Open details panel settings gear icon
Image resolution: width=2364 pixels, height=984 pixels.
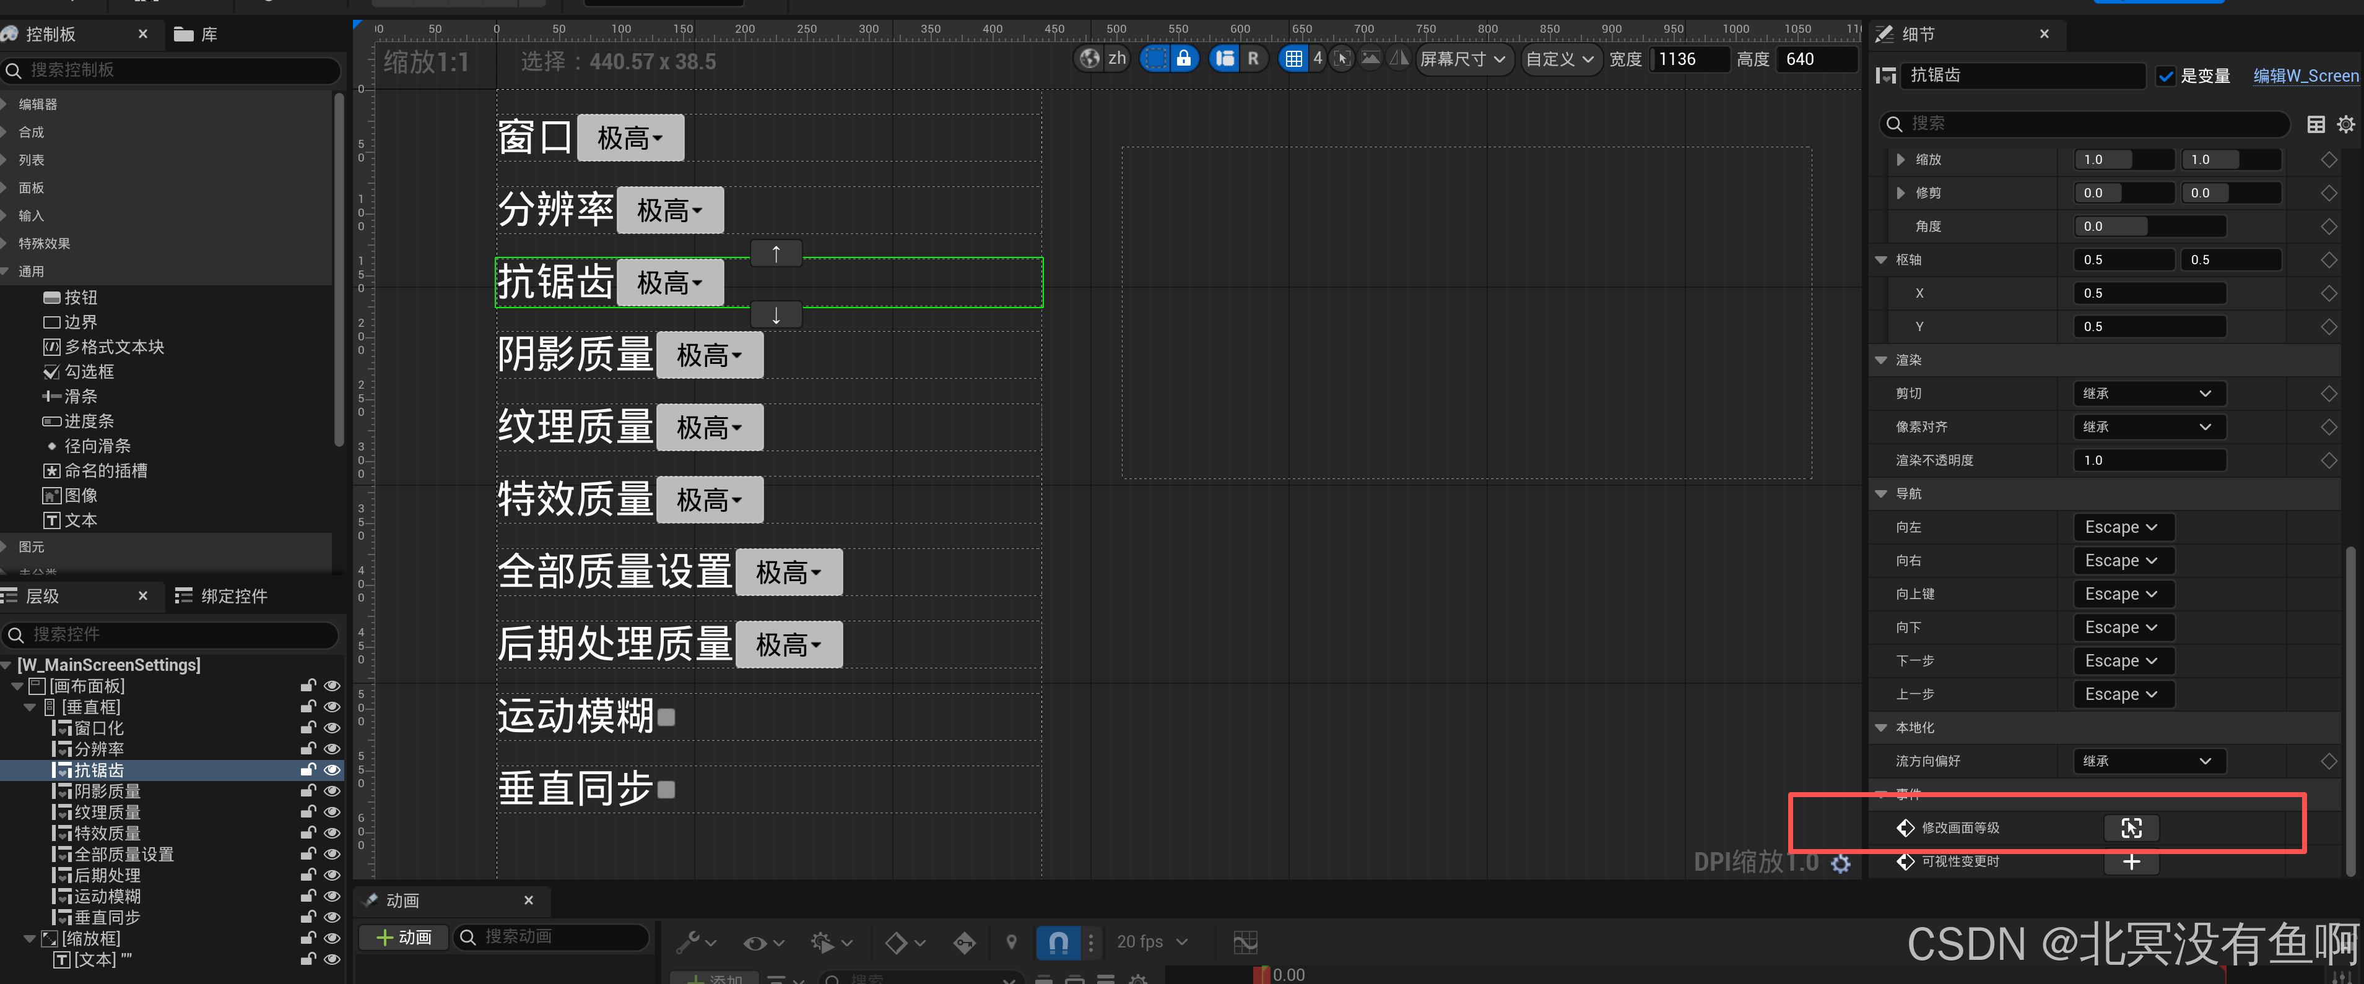click(2345, 124)
